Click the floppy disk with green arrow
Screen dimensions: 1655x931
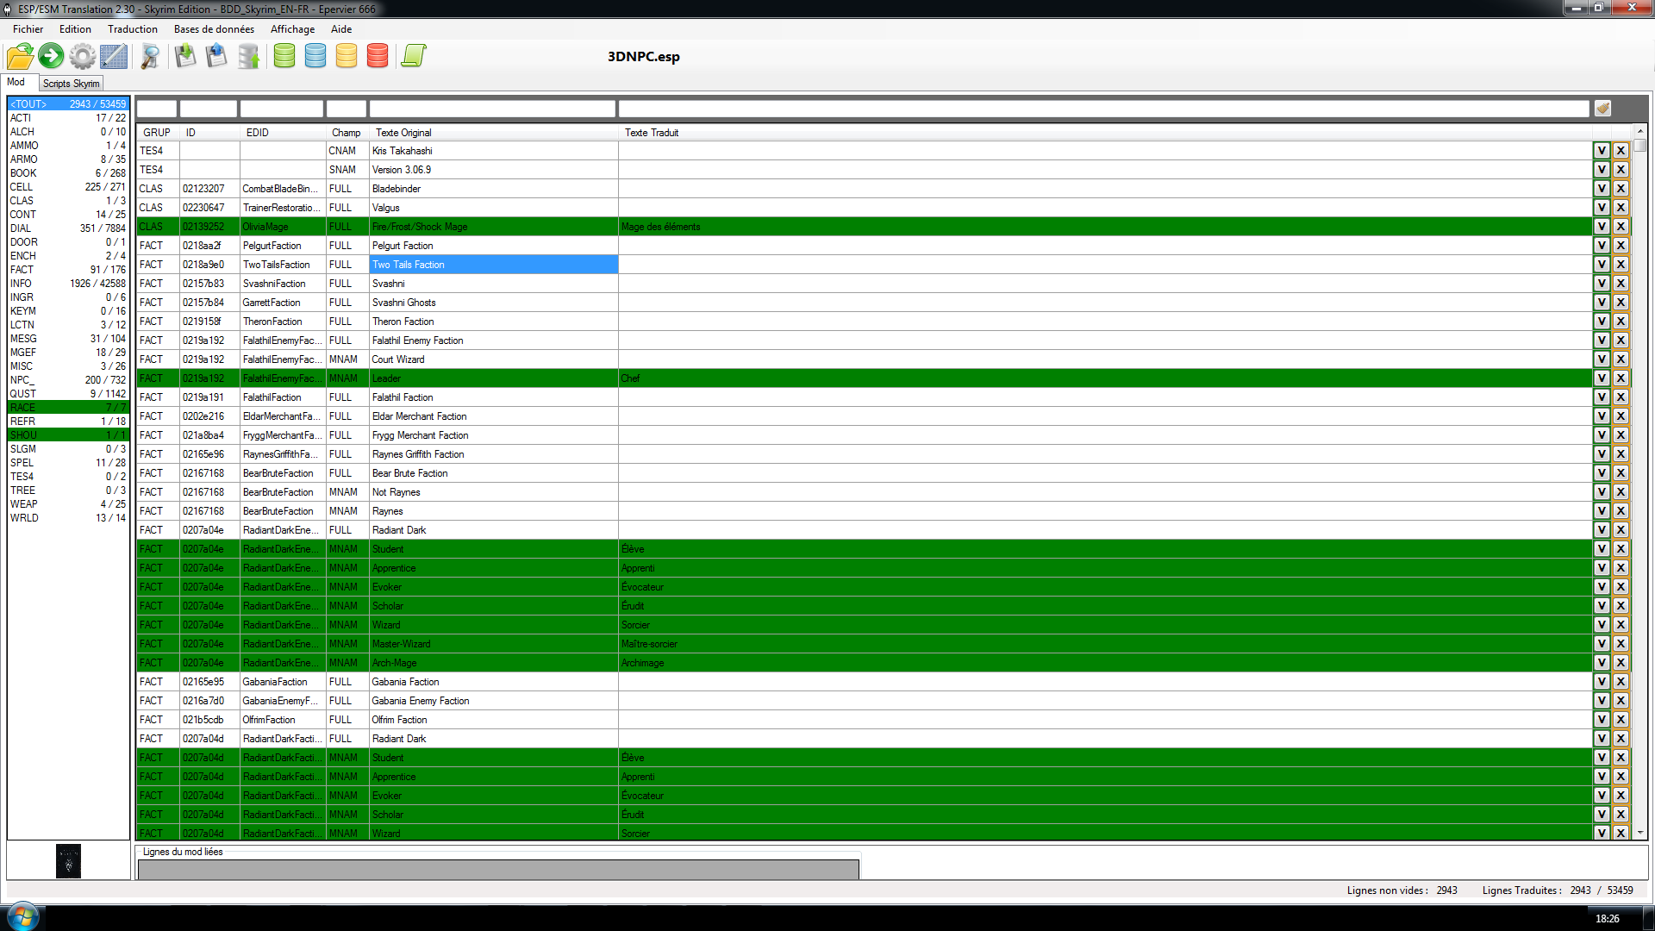pos(185,57)
